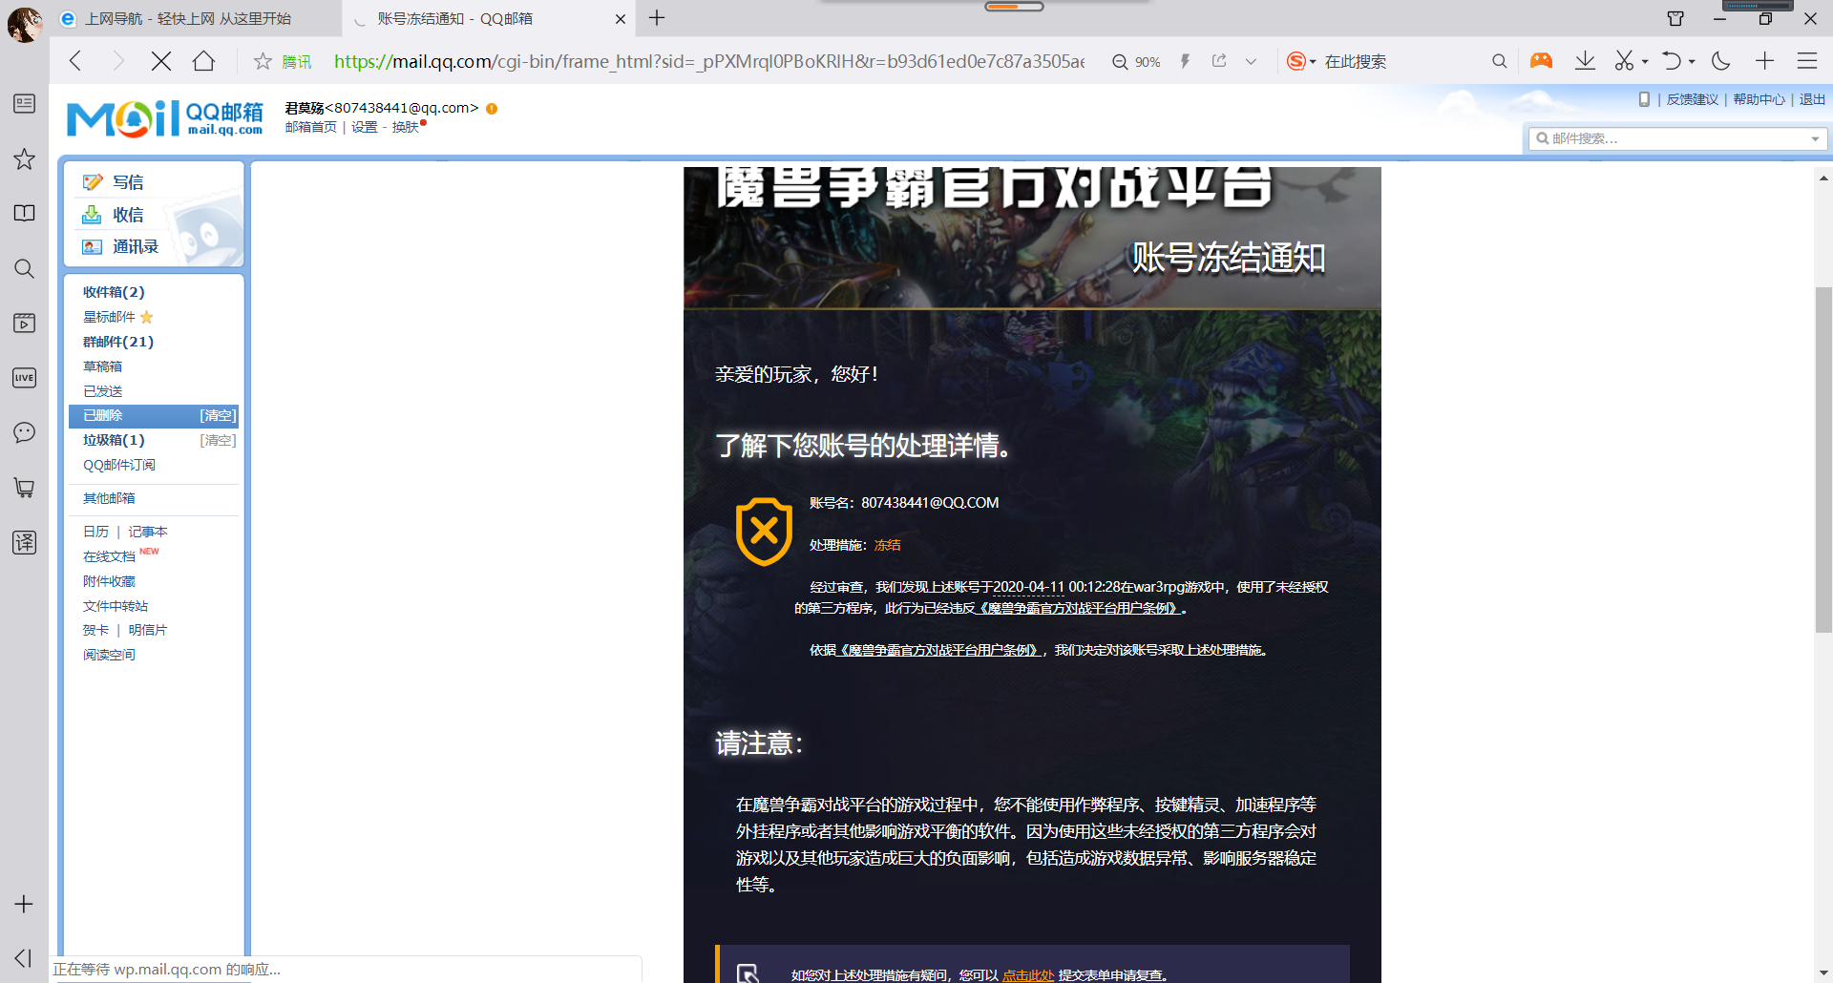Click the scissors screenshot tool icon
The image size is (1833, 983).
(x=1624, y=61)
